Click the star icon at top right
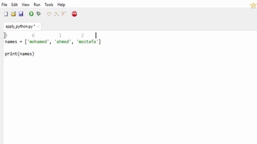This screenshot has height=144, width=257. 253,5
